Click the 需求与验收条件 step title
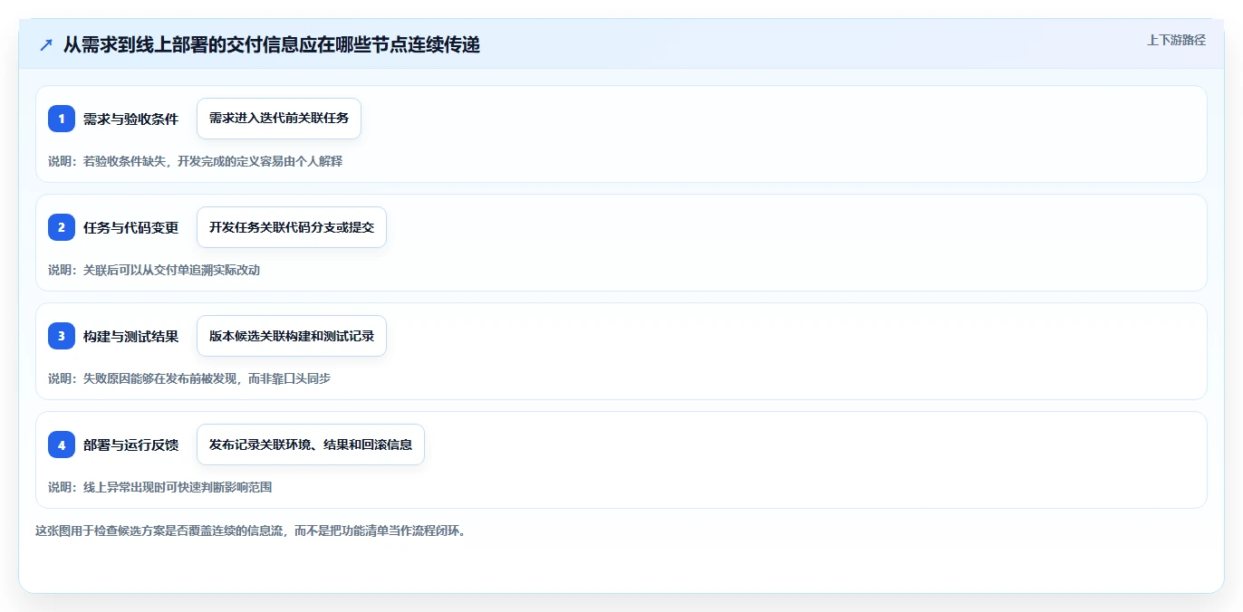Image resolution: width=1243 pixels, height=612 pixels. pos(131,119)
